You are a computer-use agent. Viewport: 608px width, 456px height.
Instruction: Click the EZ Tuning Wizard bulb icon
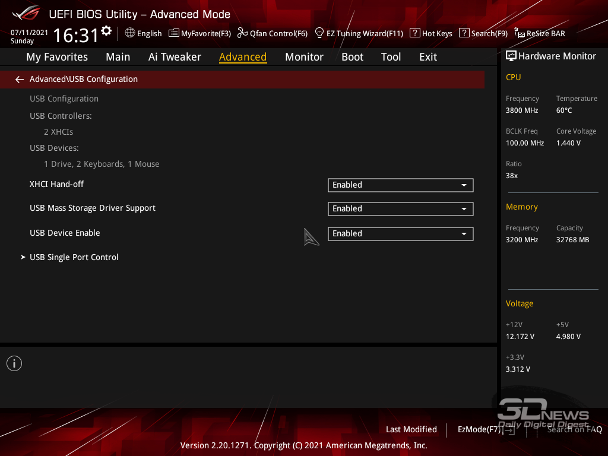(319, 33)
